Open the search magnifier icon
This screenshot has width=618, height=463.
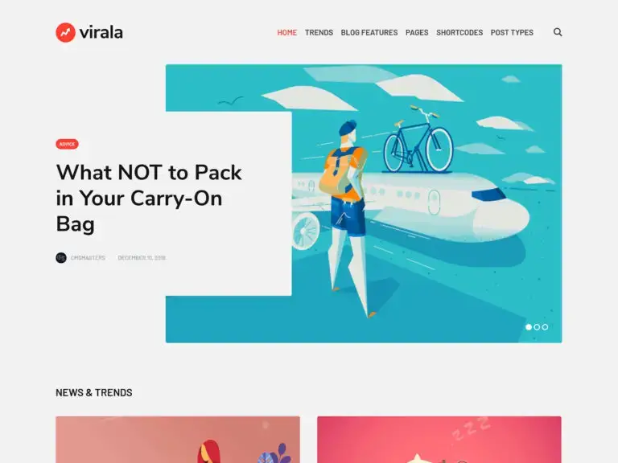[558, 32]
